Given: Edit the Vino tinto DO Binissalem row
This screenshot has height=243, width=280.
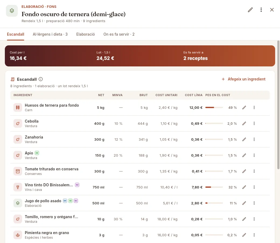Looking at the screenshot, I should 244,187.
